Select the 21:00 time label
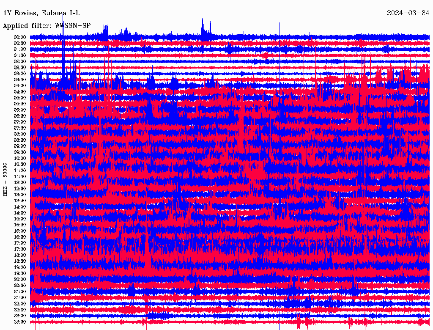The height and width of the screenshot is (330, 433). coord(20,292)
